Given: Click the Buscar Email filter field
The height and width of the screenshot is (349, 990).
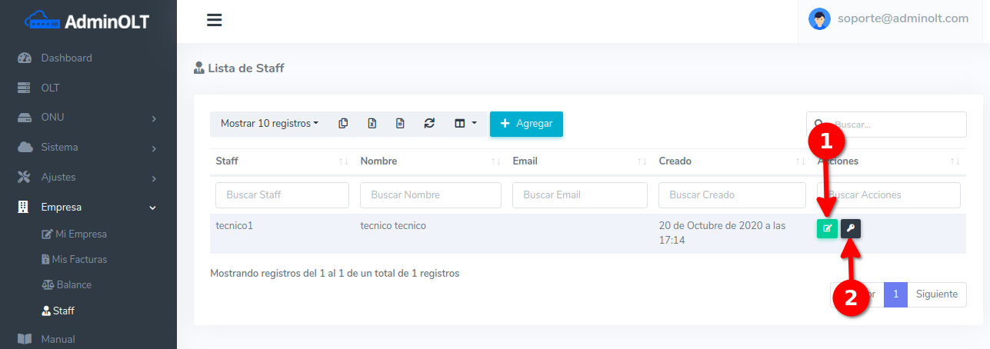Looking at the screenshot, I should coord(579,195).
